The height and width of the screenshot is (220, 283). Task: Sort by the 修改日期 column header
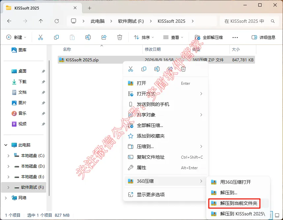tap(153, 49)
